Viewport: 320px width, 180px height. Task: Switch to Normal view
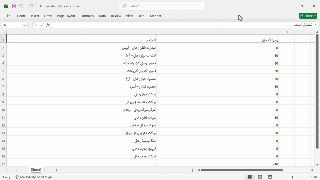(250, 177)
